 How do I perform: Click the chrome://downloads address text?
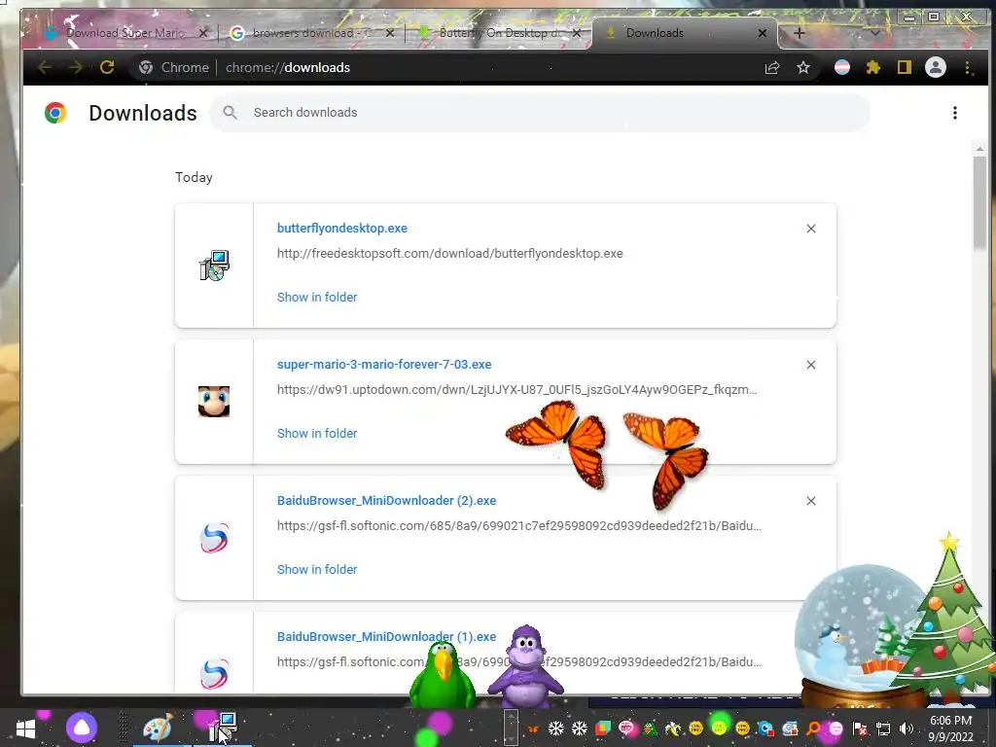click(x=288, y=67)
